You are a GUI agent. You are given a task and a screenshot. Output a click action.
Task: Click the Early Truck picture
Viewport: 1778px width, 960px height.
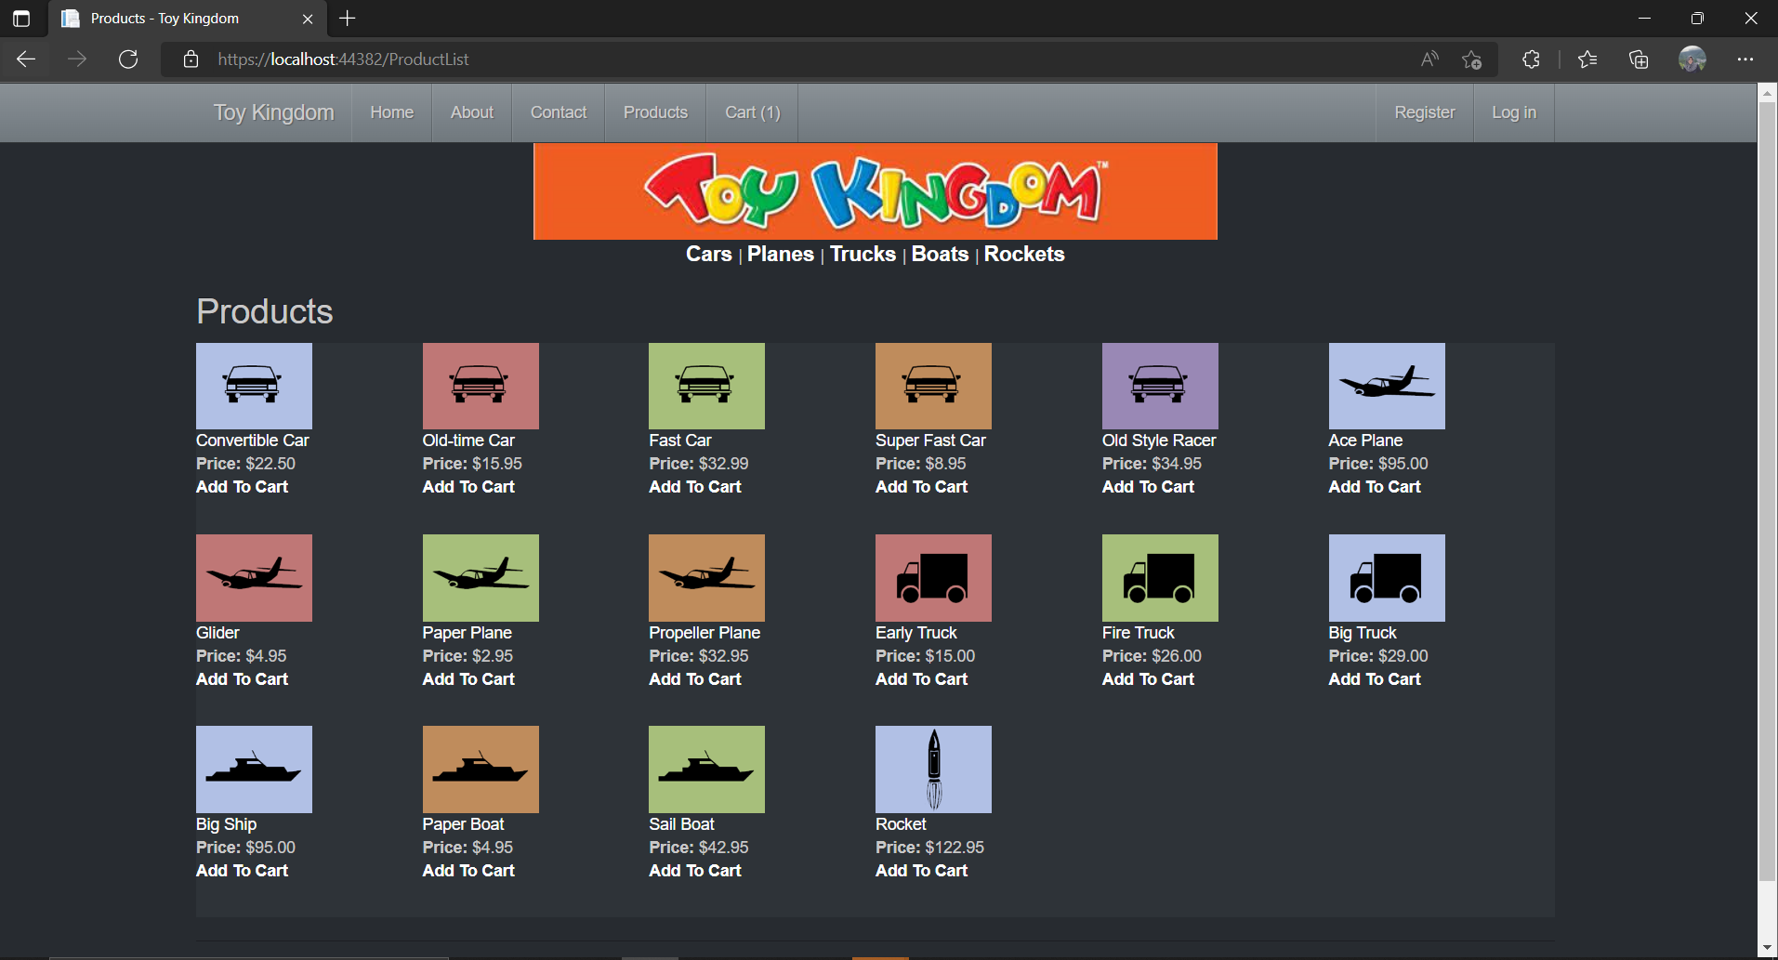[933, 577]
